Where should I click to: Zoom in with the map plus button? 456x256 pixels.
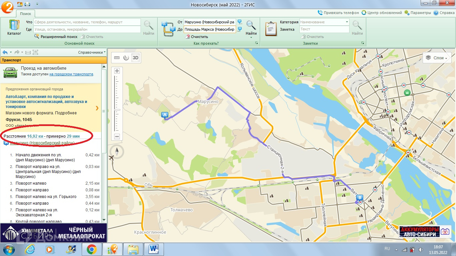point(117,71)
